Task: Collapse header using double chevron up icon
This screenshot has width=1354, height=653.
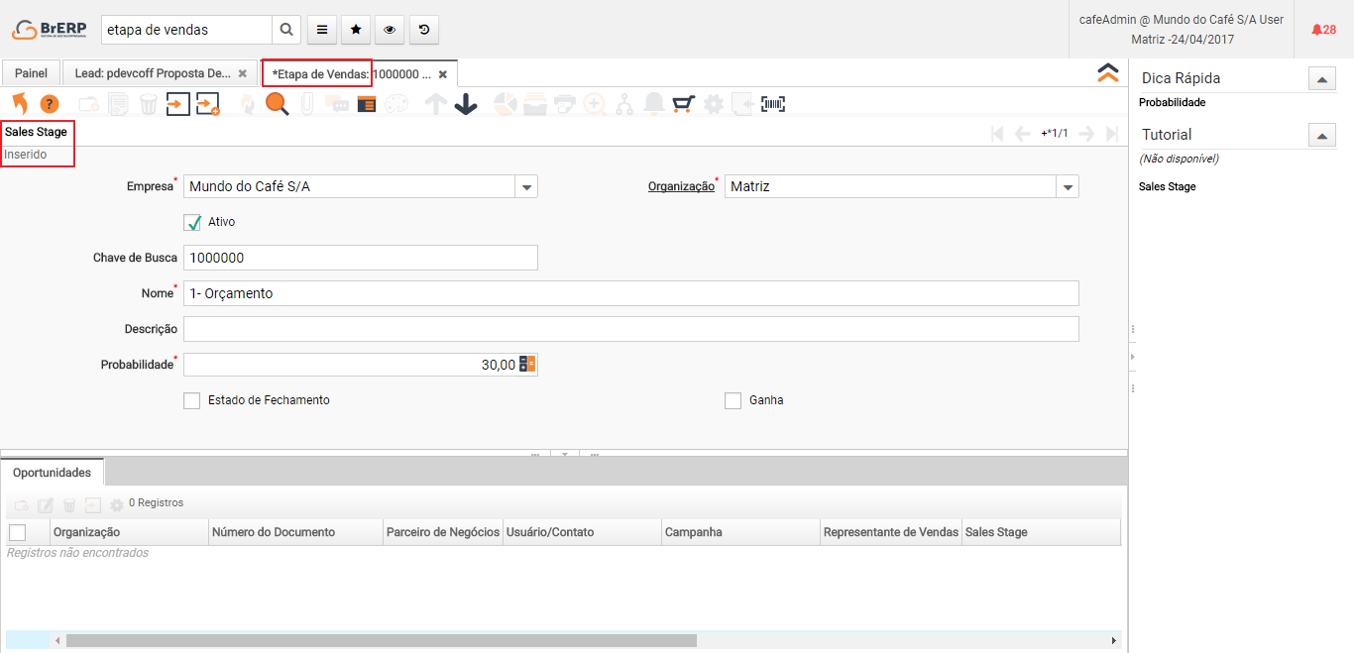Action: click(x=1108, y=72)
